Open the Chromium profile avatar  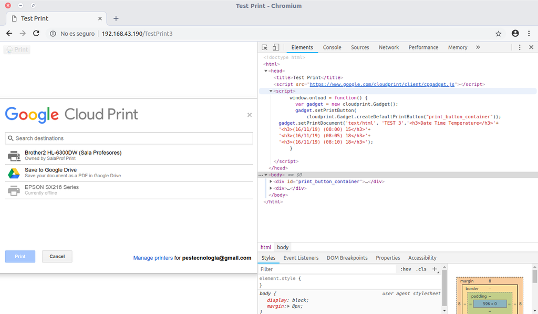tap(515, 33)
